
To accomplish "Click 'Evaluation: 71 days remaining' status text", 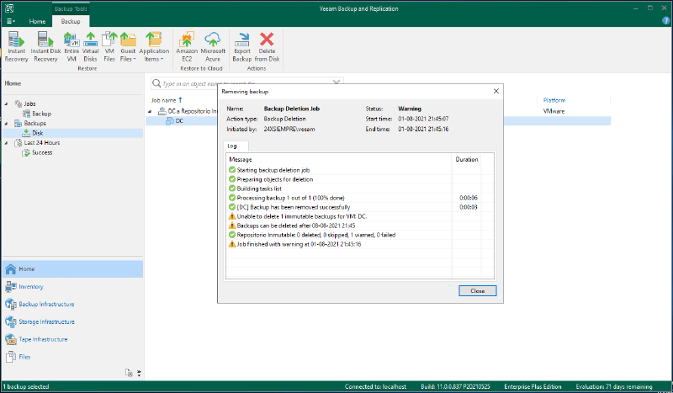I will (x=614, y=386).
